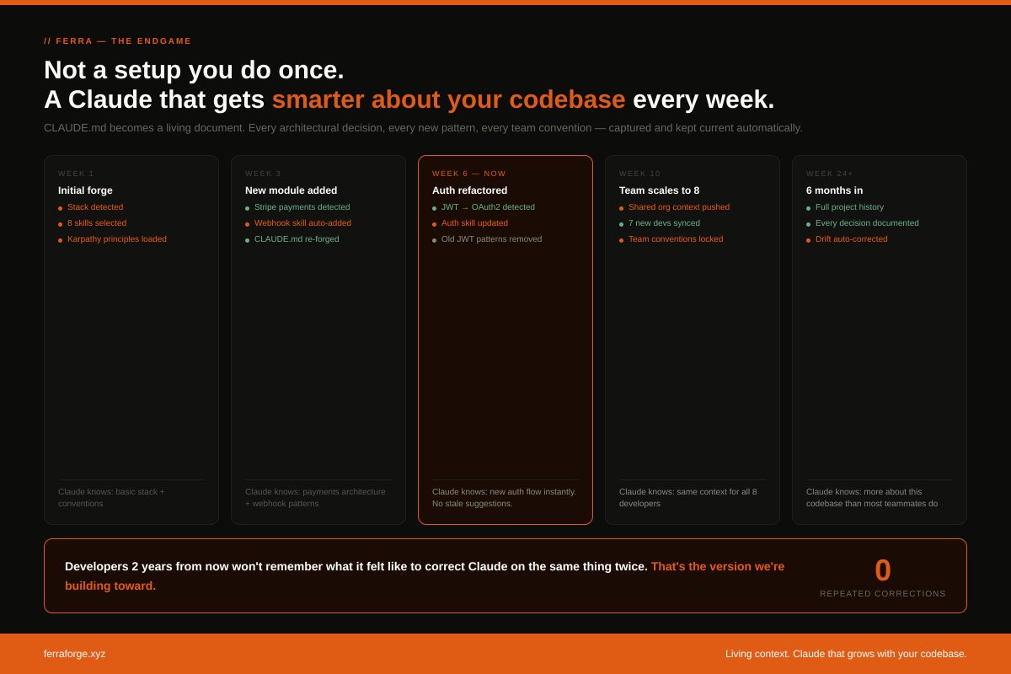The image size is (1011, 674).
Task: Select the 'WEEK 24+' card label
Action: (830, 174)
